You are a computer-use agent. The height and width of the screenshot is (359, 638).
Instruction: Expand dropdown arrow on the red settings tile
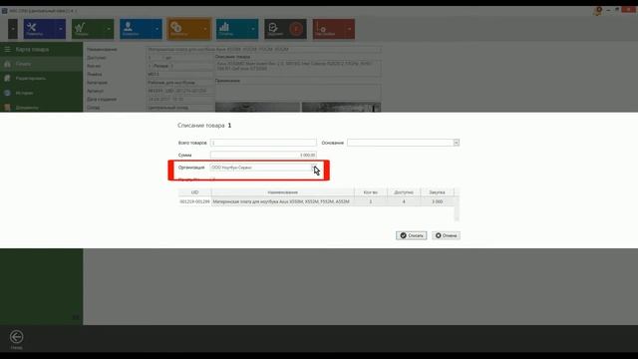[350, 29]
